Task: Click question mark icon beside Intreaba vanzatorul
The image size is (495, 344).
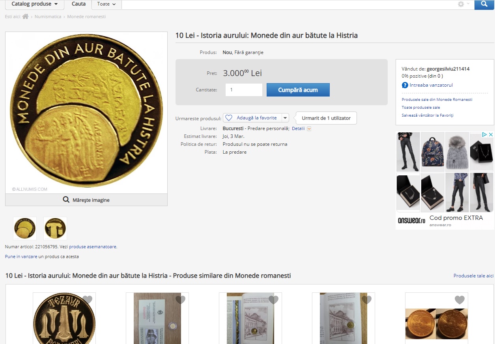Action: tap(405, 85)
